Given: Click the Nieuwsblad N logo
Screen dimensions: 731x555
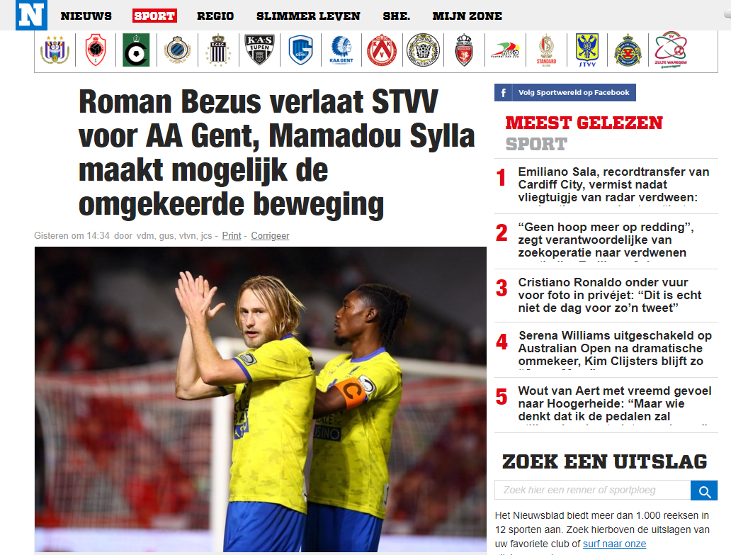Looking at the screenshot, I should pos(31,15).
